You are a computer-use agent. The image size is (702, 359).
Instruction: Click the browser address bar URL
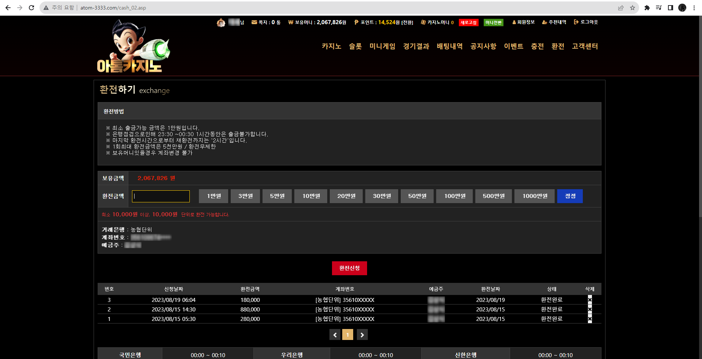[113, 8]
